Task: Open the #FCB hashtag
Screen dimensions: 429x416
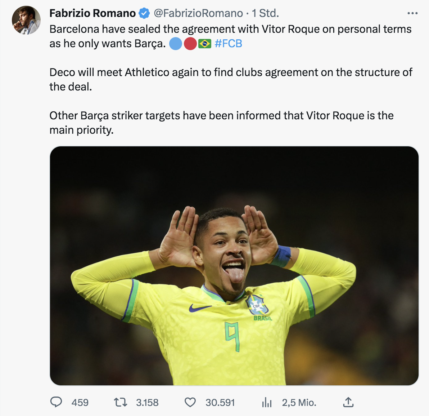Action: (x=228, y=44)
